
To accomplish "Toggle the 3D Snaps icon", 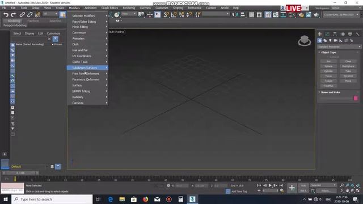I will [166, 15].
